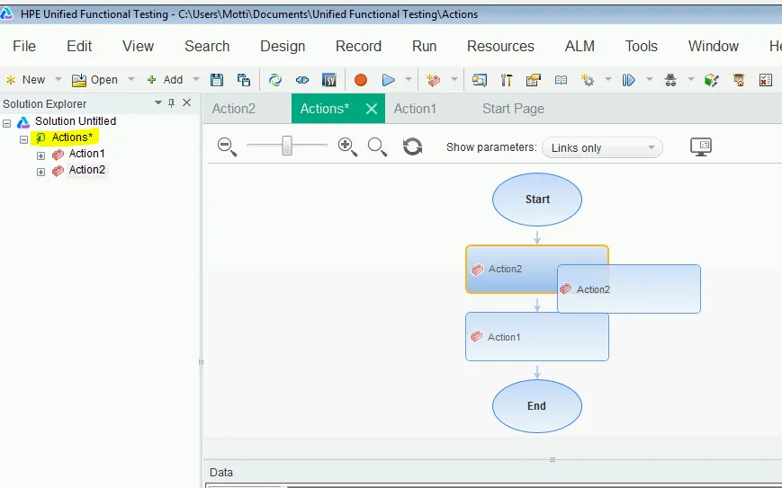The height and width of the screenshot is (488, 782).
Task: Click the refresh arrows icon above the canvas
Action: coord(412,146)
